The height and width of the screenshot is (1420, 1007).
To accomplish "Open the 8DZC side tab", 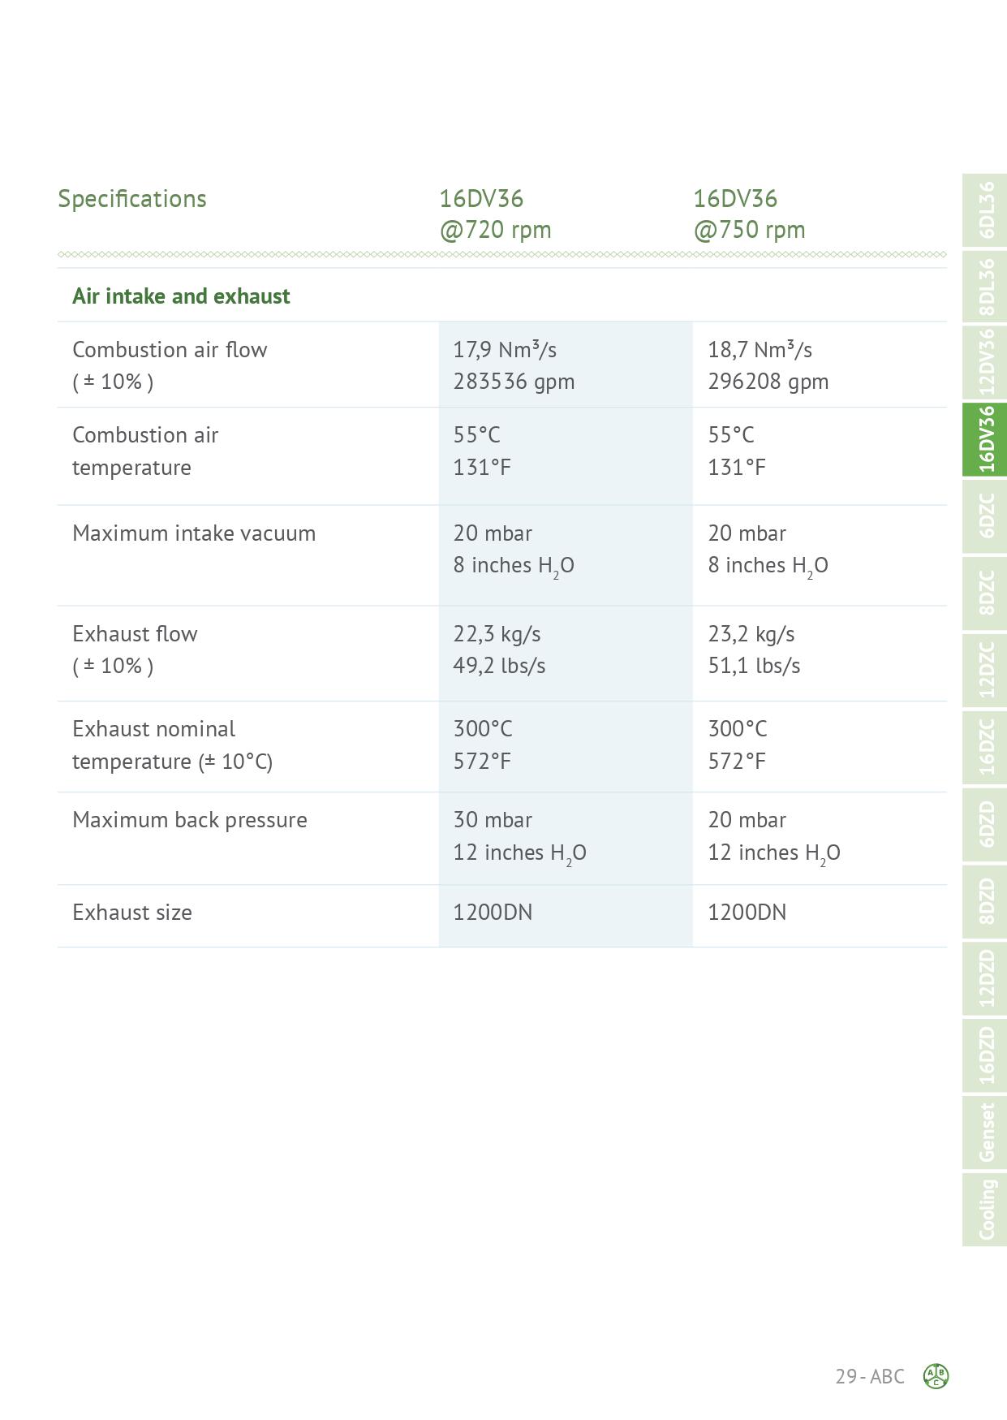I will pos(985,593).
